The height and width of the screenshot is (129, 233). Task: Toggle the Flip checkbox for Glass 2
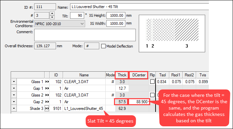[x=152, y=95]
